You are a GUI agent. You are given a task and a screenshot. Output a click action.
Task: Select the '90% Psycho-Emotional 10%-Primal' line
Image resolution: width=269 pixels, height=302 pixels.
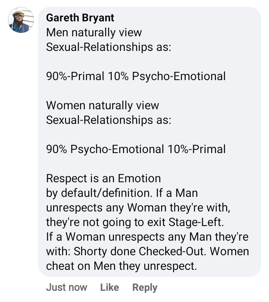click(x=136, y=149)
